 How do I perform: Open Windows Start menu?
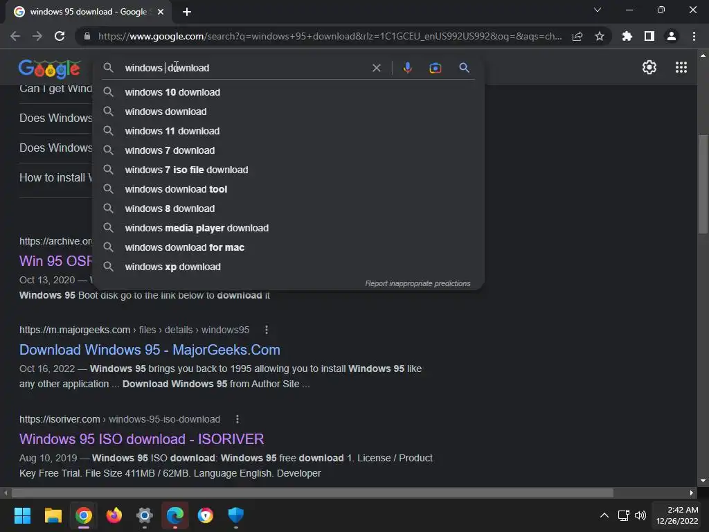(x=22, y=515)
